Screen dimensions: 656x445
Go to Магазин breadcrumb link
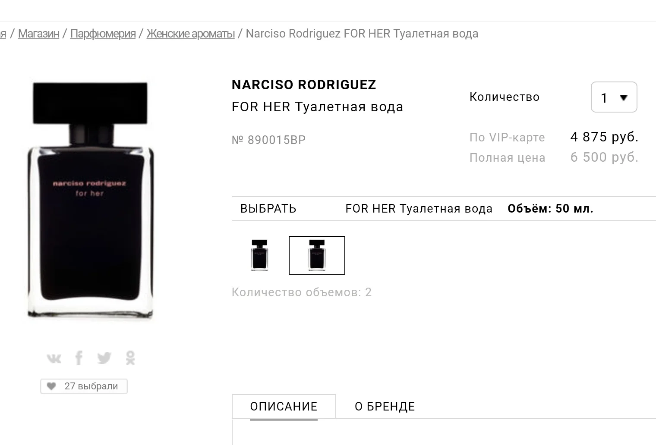[x=39, y=34]
